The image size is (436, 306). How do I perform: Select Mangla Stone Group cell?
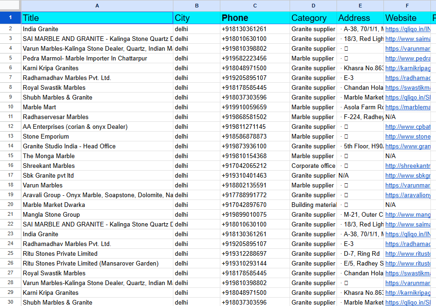click(x=97, y=214)
